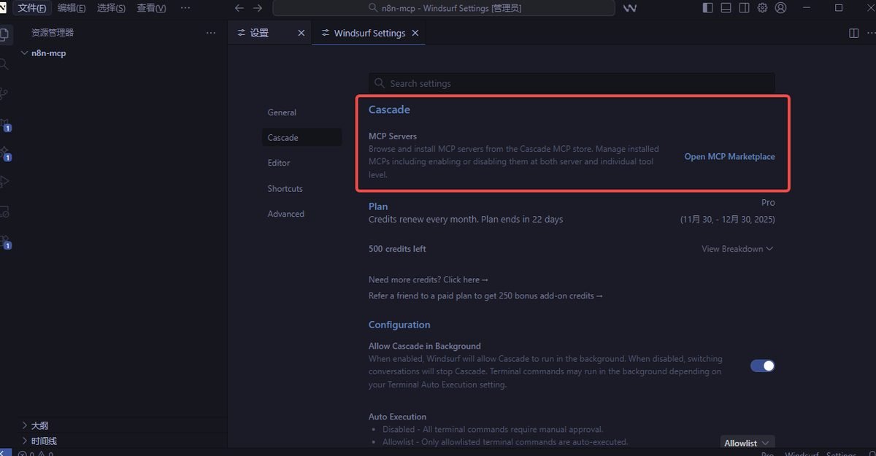Expand the 大纲 outline section
The width and height of the screenshot is (876, 456).
point(26,425)
